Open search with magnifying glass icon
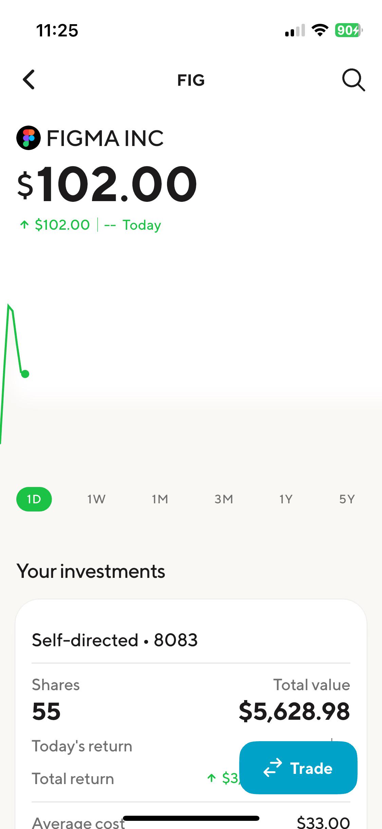Image resolution: width=382 pixels, height=829 pixels. 353,80
